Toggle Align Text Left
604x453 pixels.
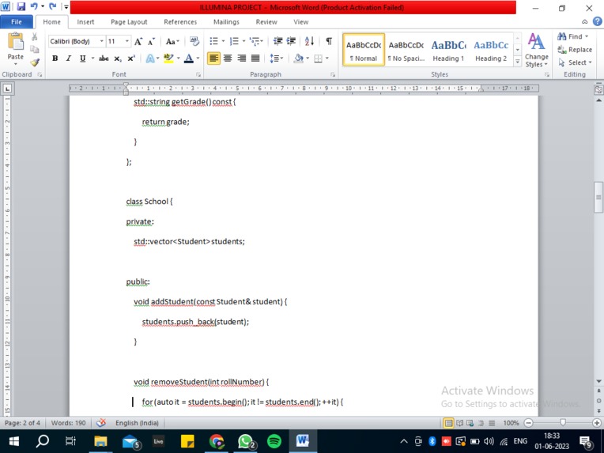(213, 59)
